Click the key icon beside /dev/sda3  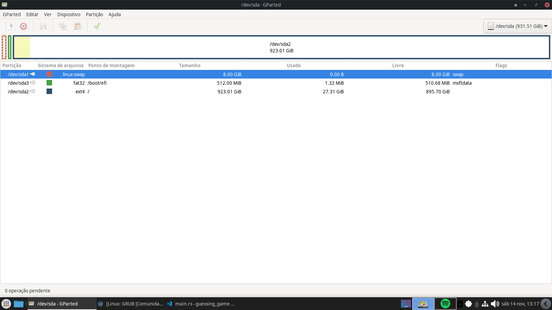click(x=32, y=83)
